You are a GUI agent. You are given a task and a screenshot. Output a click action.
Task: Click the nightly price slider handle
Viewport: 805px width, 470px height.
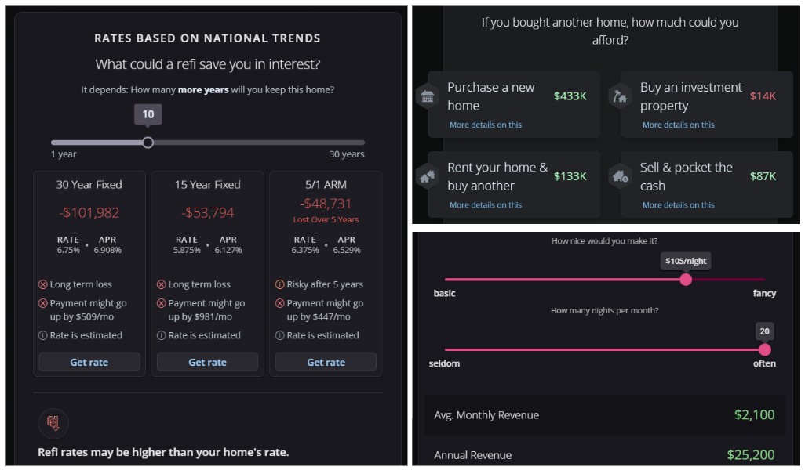coord(686,280)
